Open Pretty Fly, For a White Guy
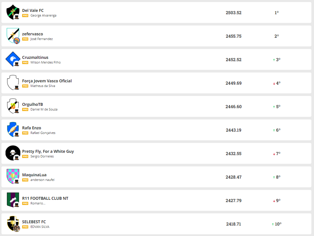Viewport: 314px width, 236px height. pos(48,151)
